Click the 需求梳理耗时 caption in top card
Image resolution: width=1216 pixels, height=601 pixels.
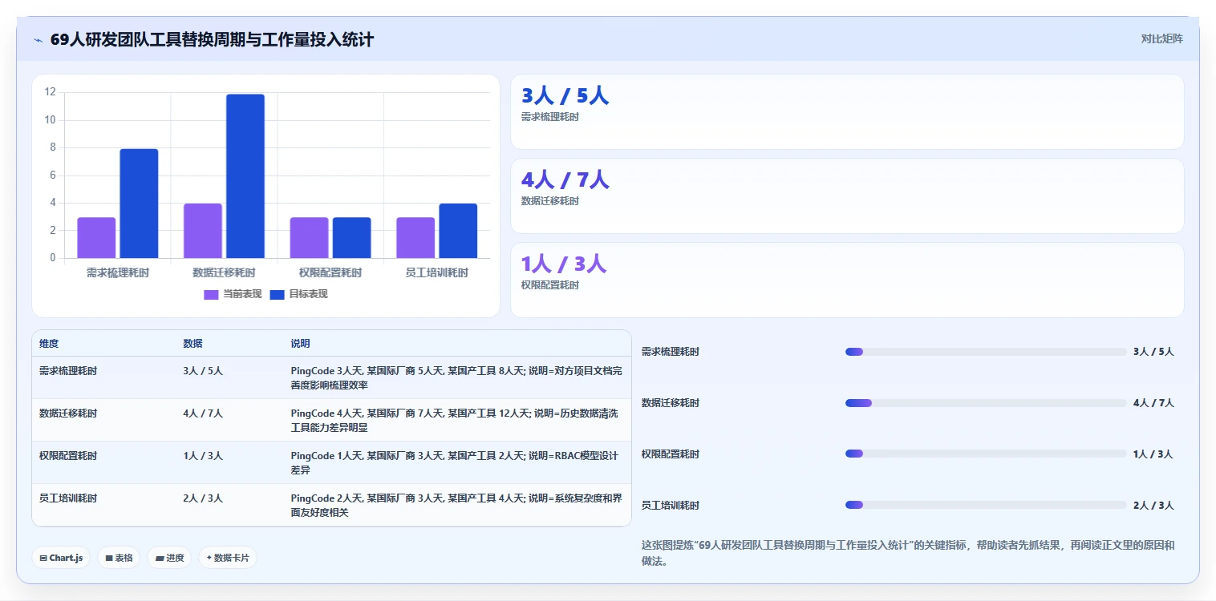(550, 117)
